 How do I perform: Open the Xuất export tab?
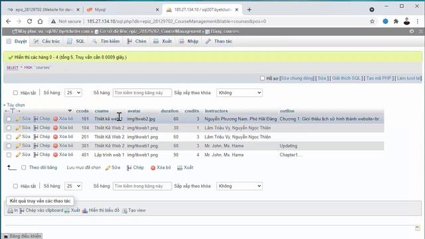163,41
